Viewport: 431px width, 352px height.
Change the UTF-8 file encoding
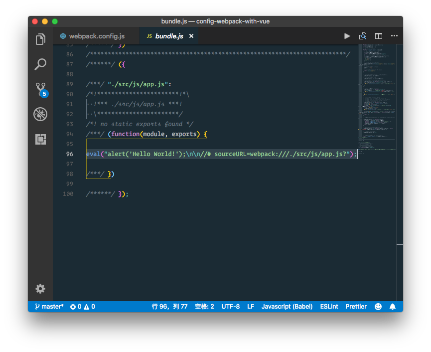[x=231, y=307]
